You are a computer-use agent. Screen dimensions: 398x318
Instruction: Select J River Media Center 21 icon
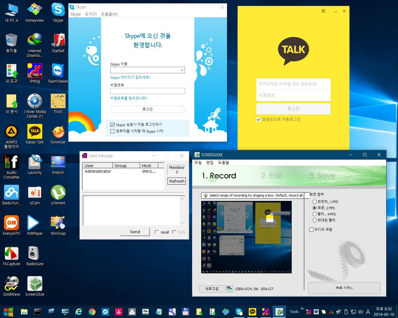coord(35,106)
